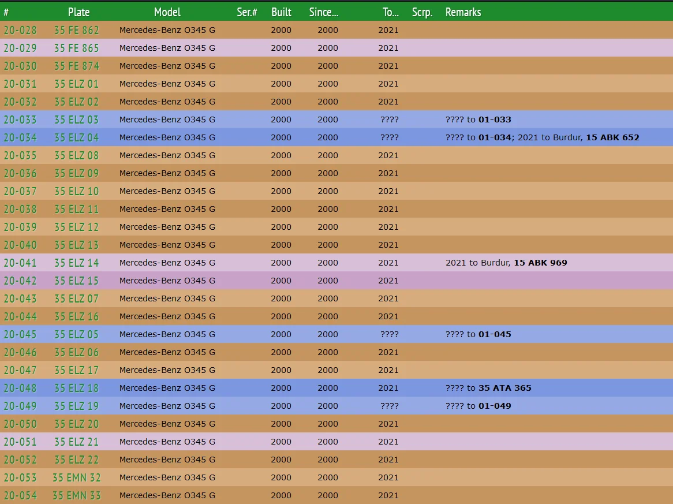
Task: Open 01-049 reference in remarks
Action: (495, 406)
